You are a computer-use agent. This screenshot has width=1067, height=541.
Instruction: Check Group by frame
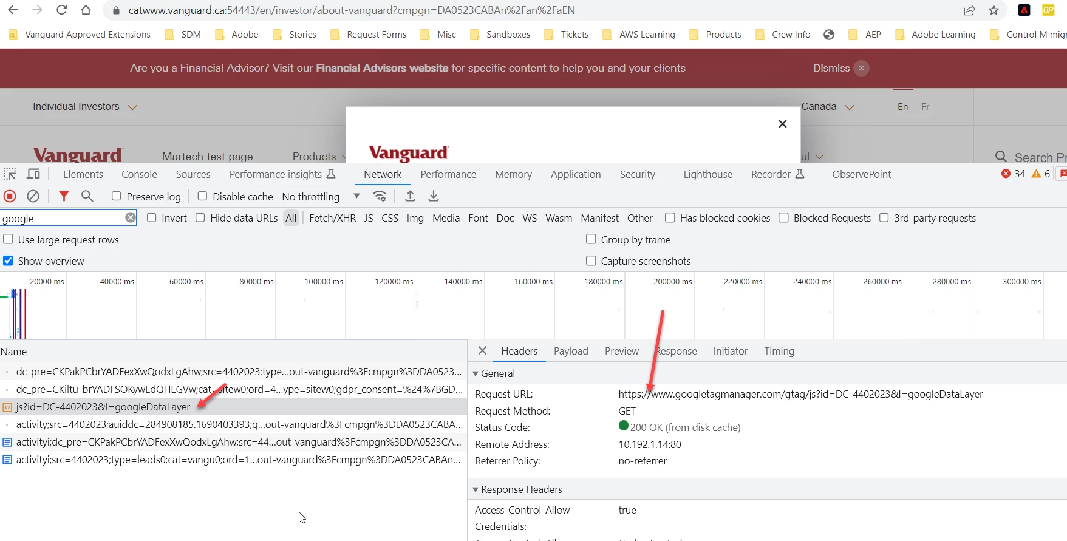coord(591,239)
